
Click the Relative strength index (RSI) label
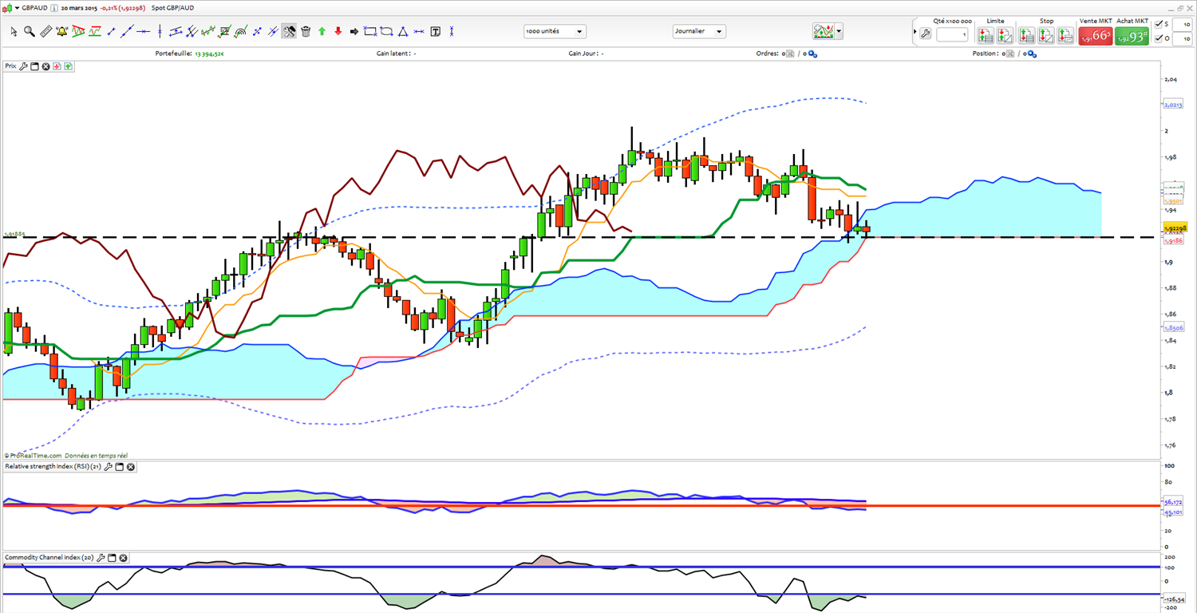[53, 467]
